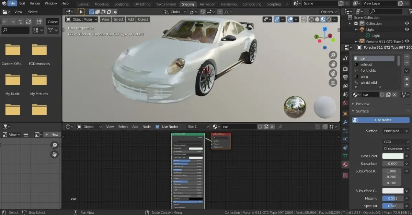Go forward in the file browser
412x215 pixels.
(x=12, y=22)
